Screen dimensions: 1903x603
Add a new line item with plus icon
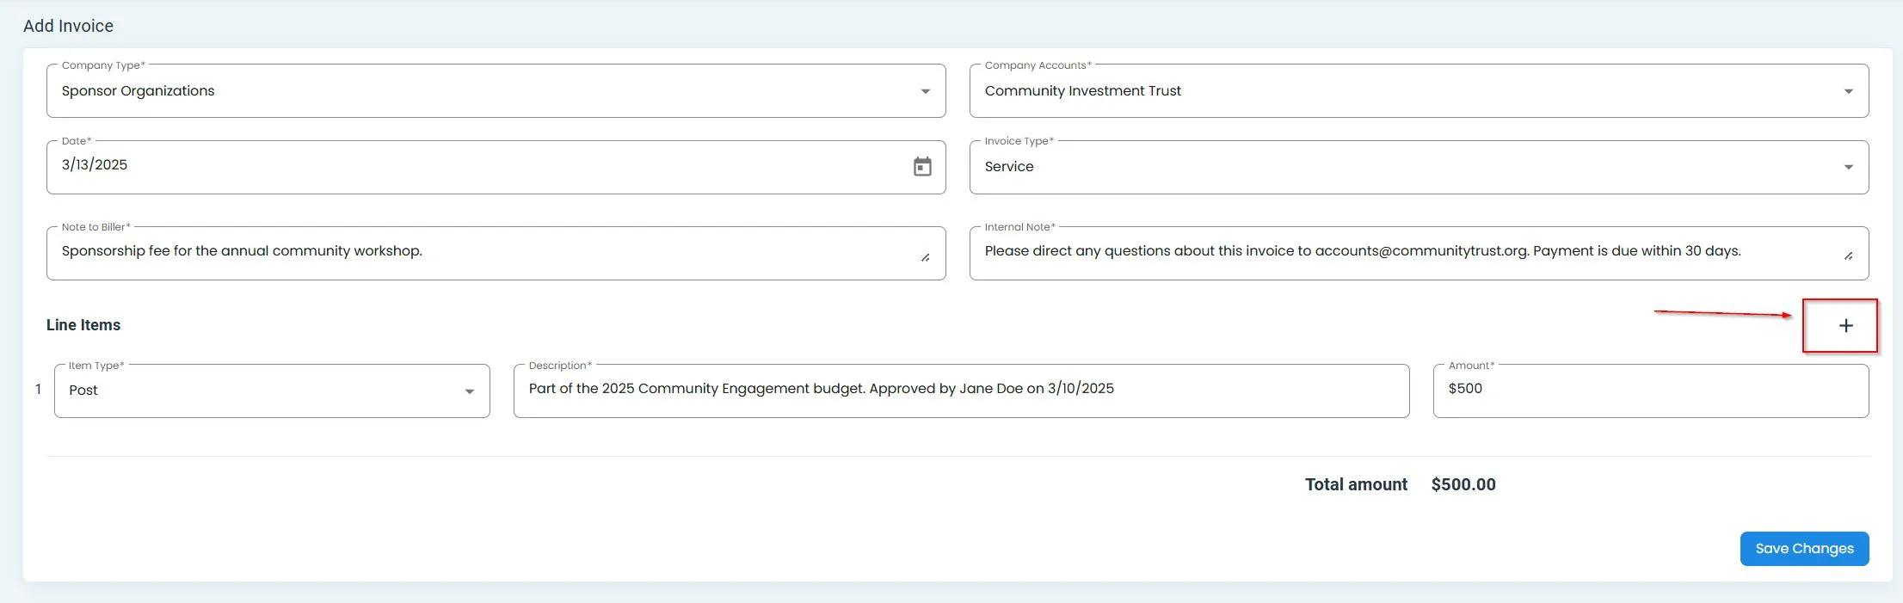click(x=1845, y=326)
